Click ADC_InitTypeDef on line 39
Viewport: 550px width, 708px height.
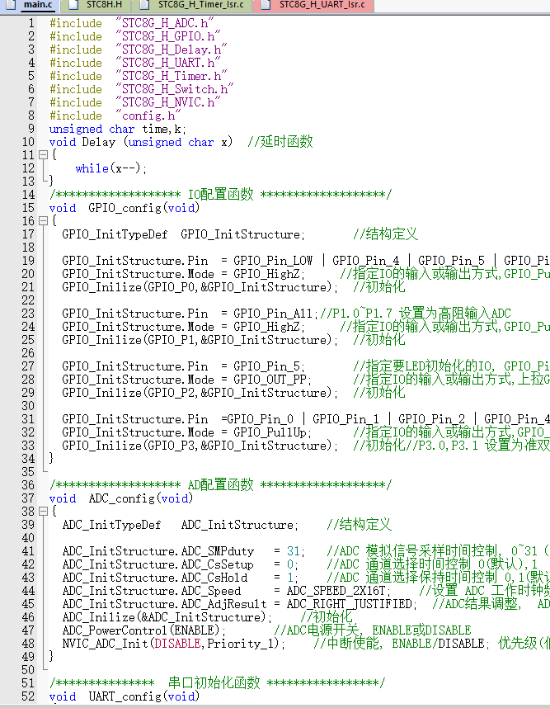111,525
